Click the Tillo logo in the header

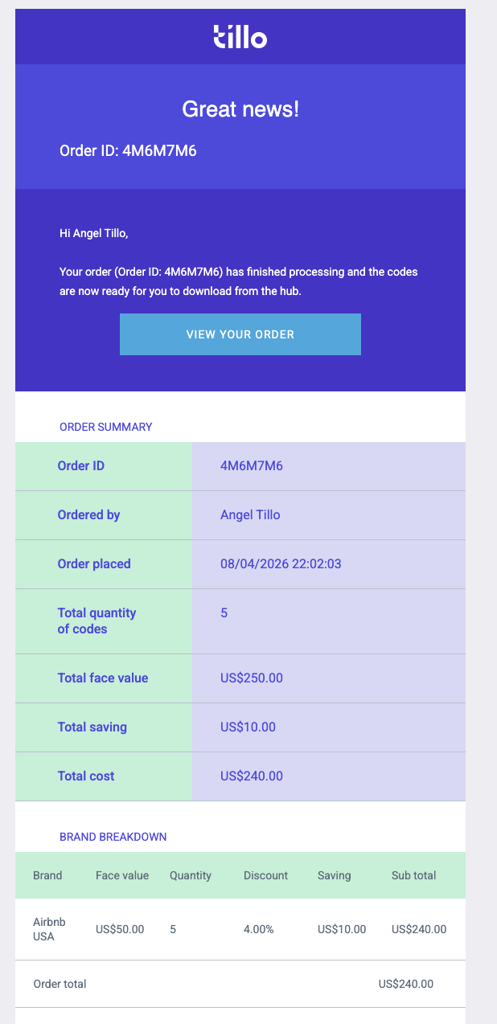(x=240, y=36)
